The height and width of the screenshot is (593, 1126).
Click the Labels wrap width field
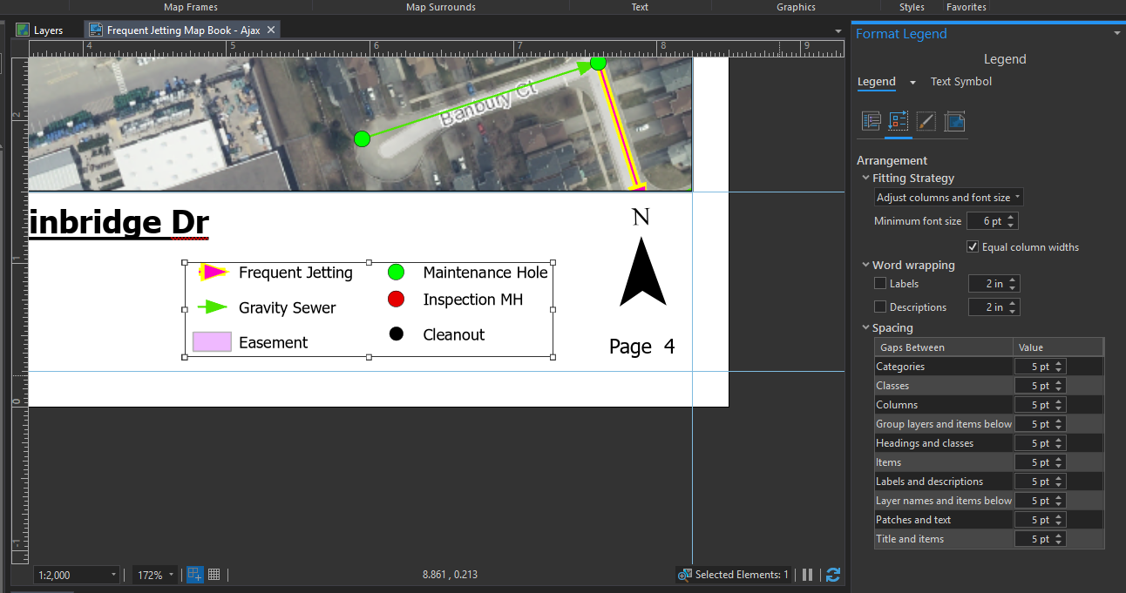click(x=994, y=284)
